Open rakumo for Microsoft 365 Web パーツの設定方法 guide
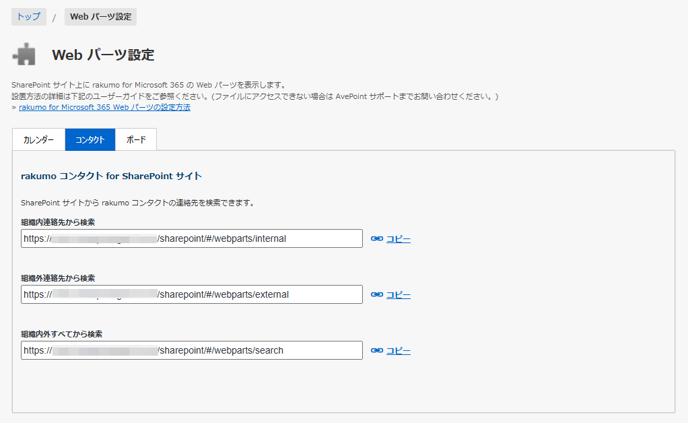The height and width of the screenshot is (423, 688). (104, 107)
